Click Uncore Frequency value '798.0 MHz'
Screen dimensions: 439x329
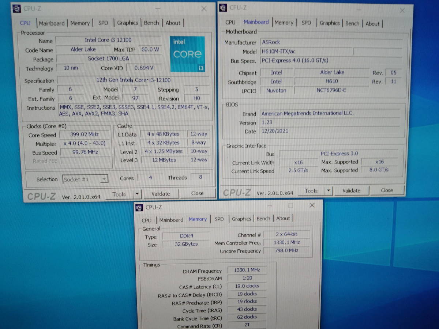(286, 250)
